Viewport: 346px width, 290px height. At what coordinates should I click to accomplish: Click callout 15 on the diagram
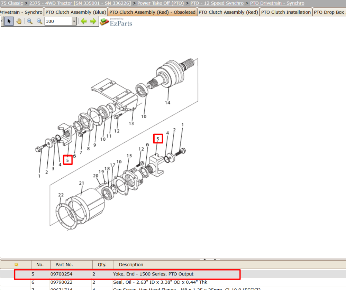(129, 156)
